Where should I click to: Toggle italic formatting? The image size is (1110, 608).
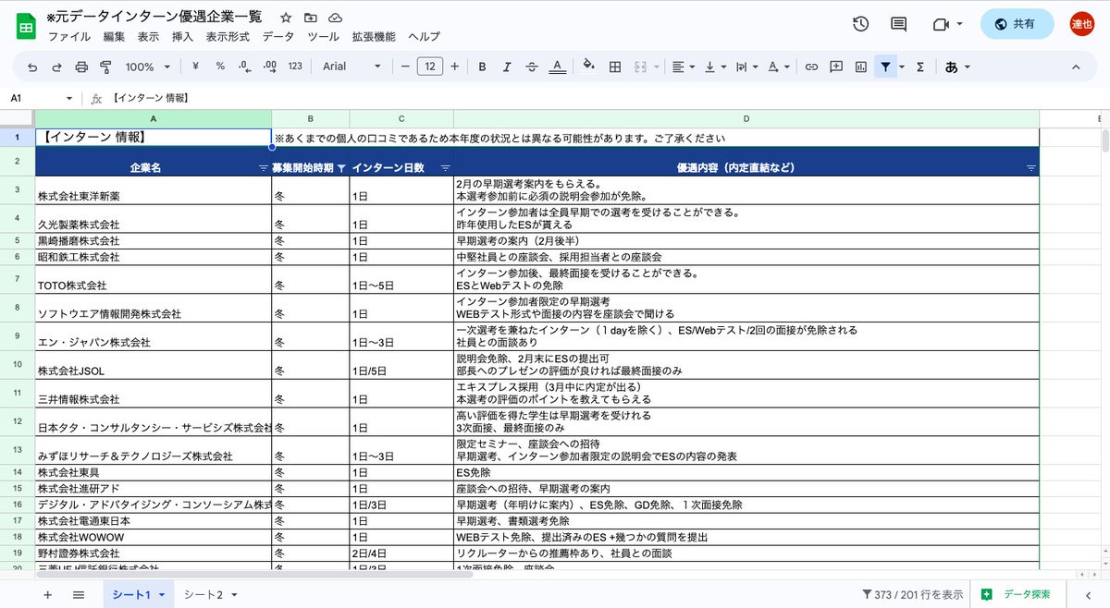[507, 67]
